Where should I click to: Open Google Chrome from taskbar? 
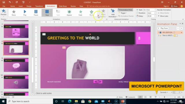90,101
